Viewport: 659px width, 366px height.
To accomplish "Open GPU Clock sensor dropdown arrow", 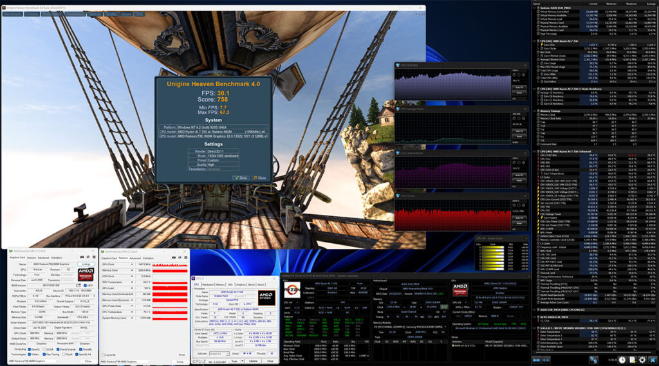I will (133, 264).
